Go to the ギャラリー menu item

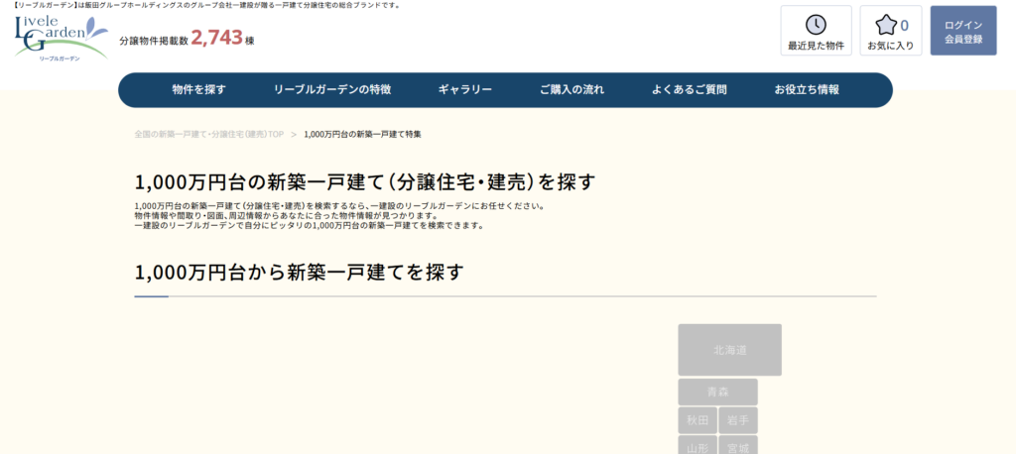tap(465, 90)
